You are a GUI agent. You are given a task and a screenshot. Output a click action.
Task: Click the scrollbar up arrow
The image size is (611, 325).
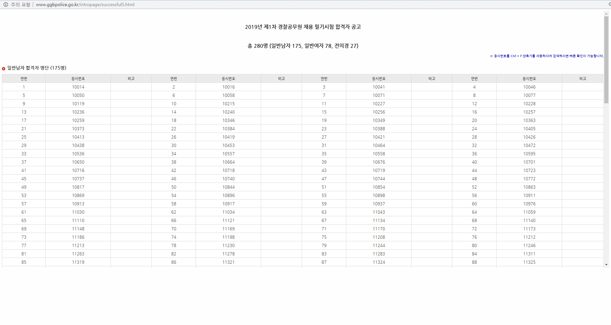(x=606, y=14)
